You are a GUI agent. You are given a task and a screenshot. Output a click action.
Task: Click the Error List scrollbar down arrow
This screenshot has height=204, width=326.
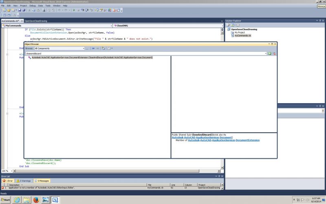(x=222, y=188)
